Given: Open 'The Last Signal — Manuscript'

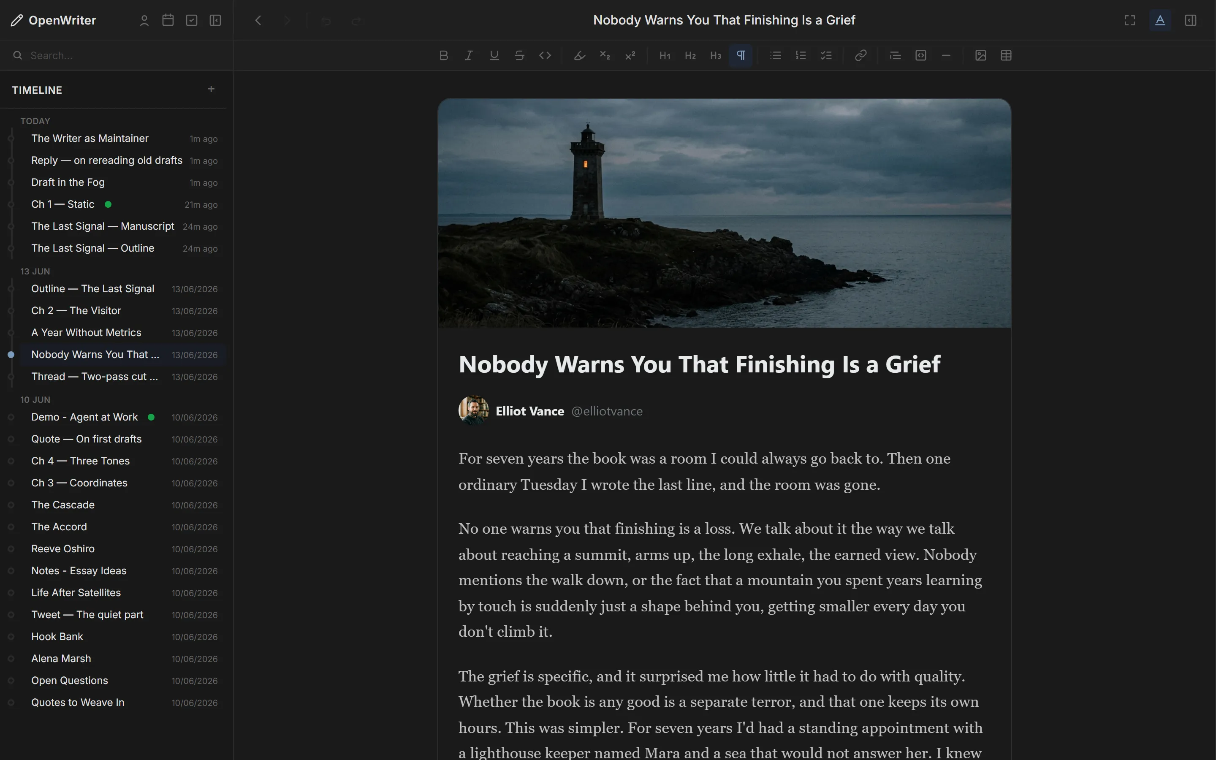Looking at the screenshot, I should click(x=122, y=226).
